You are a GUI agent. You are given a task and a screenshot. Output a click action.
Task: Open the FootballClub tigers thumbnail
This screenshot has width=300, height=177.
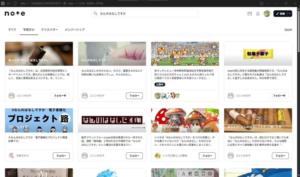coord(185,54)
